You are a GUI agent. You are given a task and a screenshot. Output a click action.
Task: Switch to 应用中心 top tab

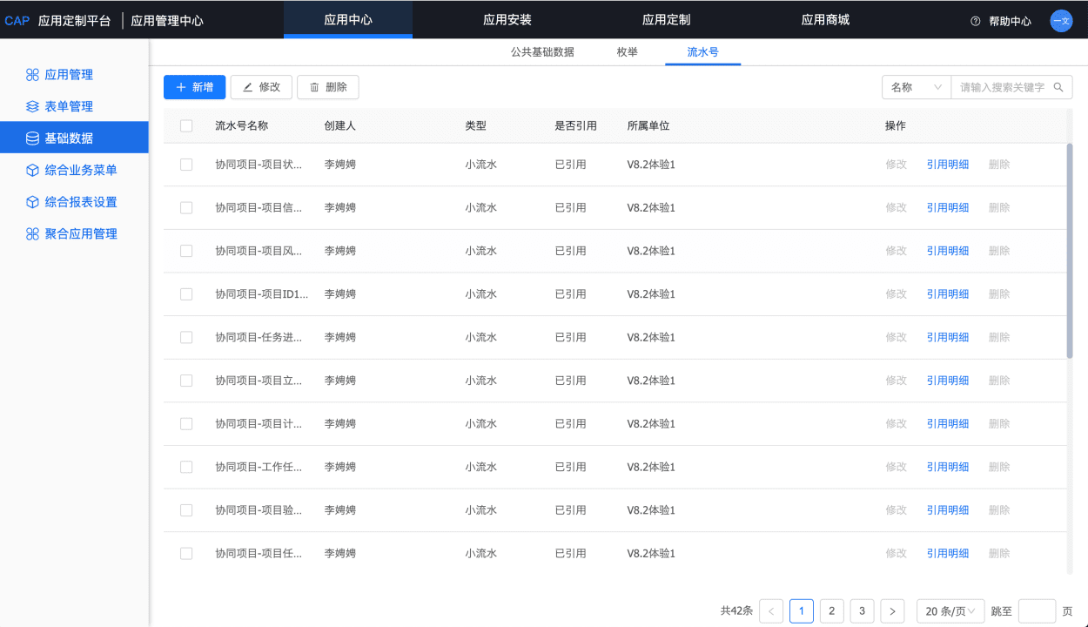pyautogui.click(x=348, y=20)
